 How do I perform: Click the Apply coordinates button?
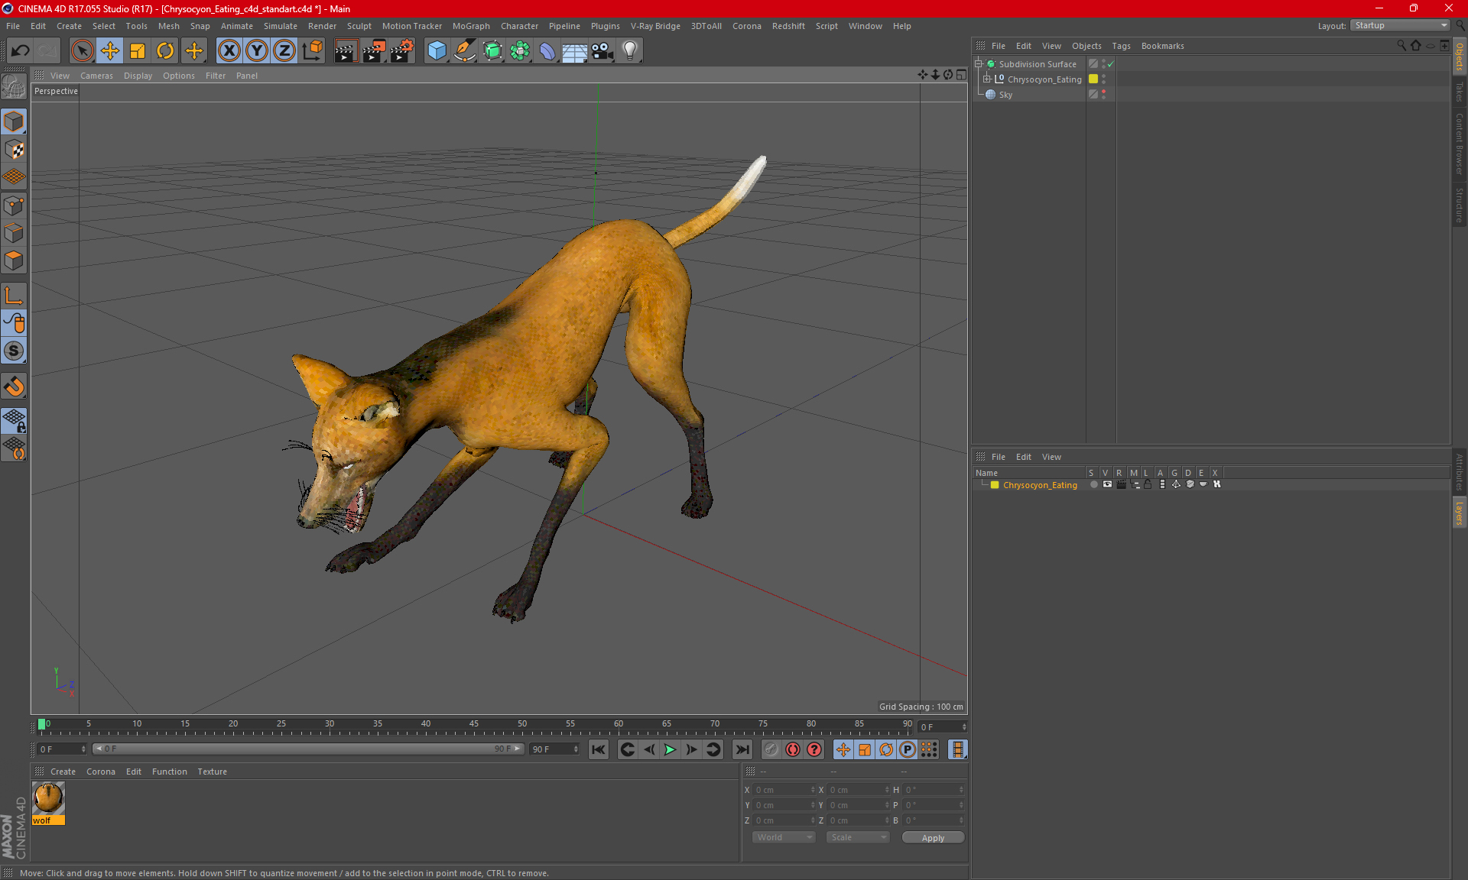coord(933,838)
